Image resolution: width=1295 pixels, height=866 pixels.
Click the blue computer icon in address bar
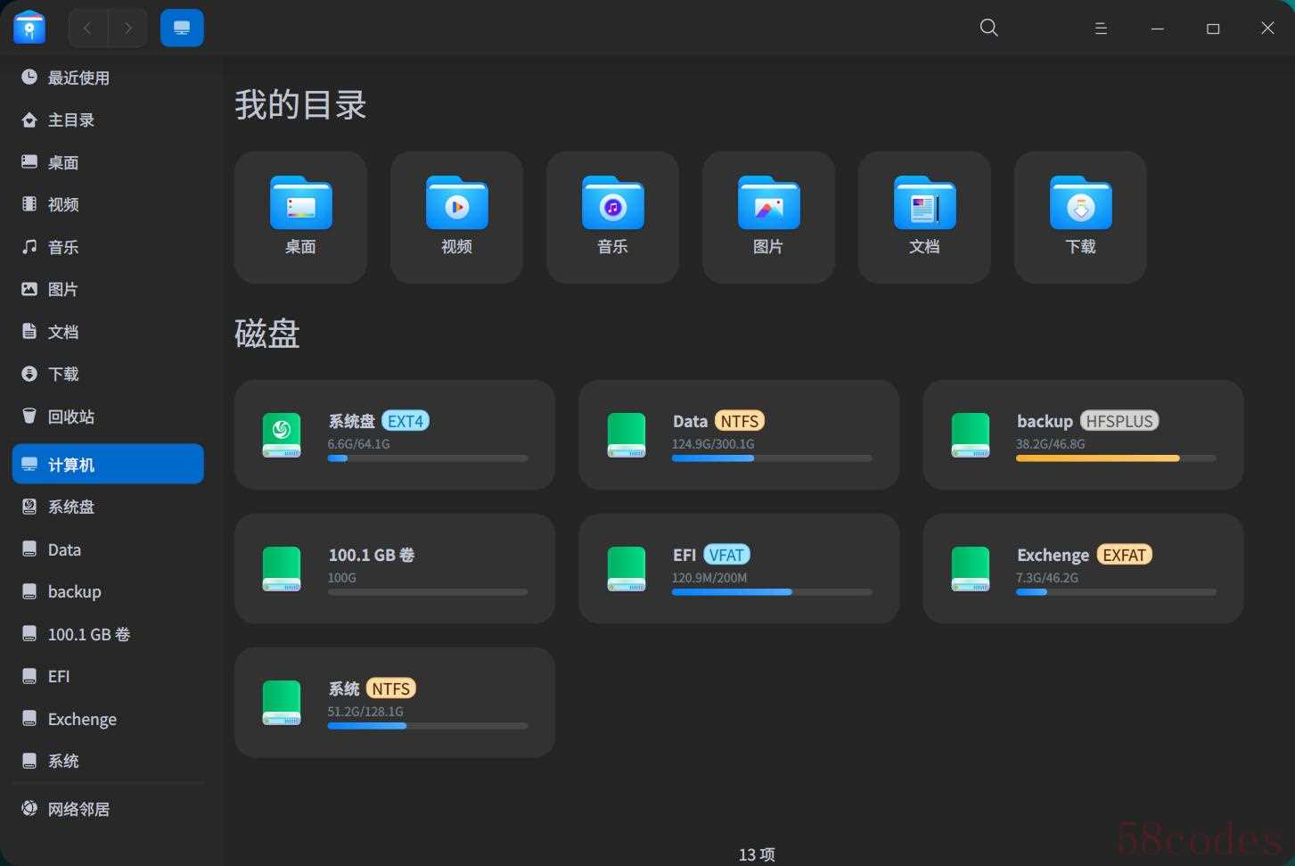[182, 29]
